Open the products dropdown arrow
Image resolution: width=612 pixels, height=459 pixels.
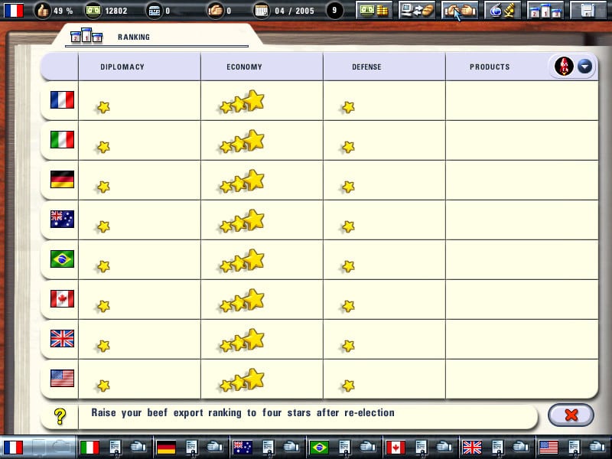point(584,67)
